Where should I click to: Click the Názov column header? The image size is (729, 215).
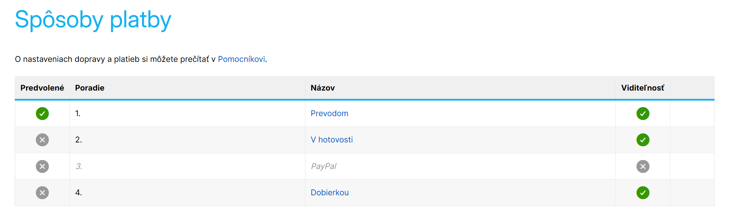point(322,88)
